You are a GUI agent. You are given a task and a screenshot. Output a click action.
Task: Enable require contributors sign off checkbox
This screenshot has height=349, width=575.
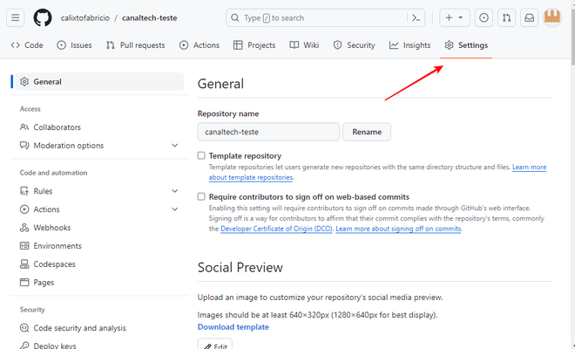201,197
